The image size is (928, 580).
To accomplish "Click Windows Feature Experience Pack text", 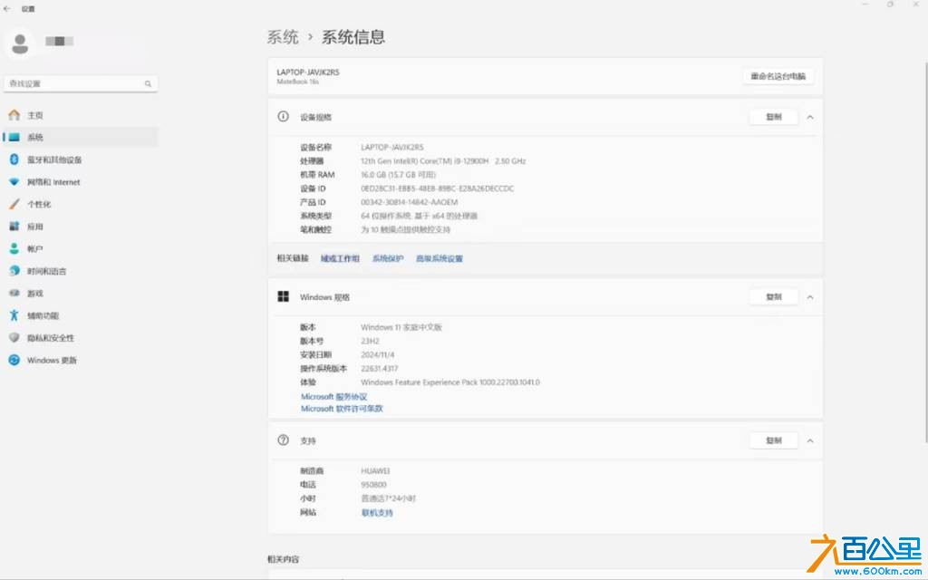I will [x=450, y=382].
